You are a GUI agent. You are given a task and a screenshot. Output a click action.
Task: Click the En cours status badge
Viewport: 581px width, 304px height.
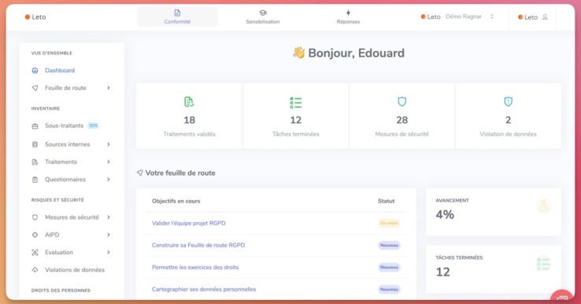click(389, 223)
